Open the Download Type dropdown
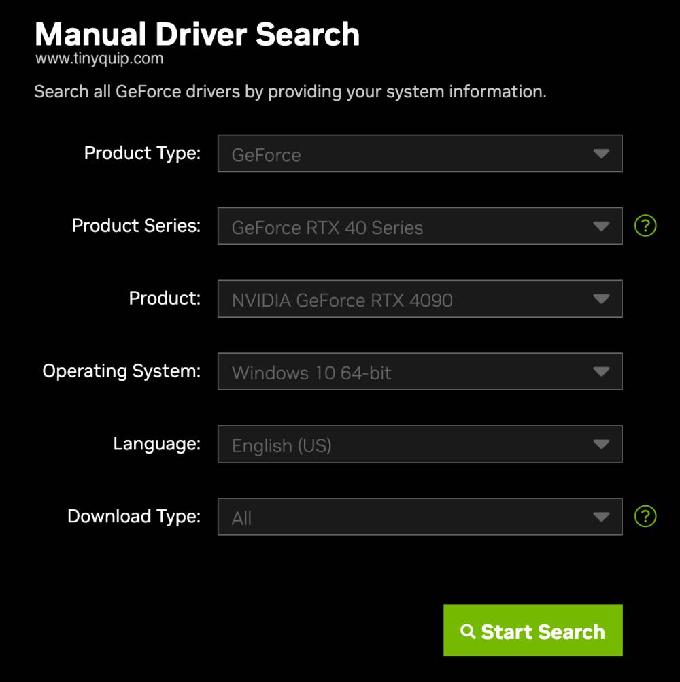The width and height of the screenshot is (680, 682). 420,516
